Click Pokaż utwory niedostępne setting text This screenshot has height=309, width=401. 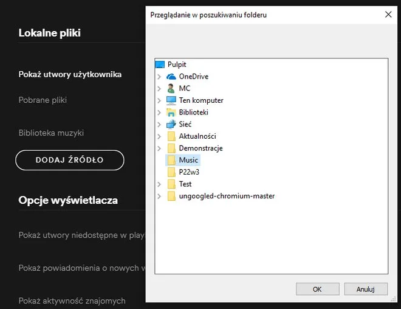(81, 235)
